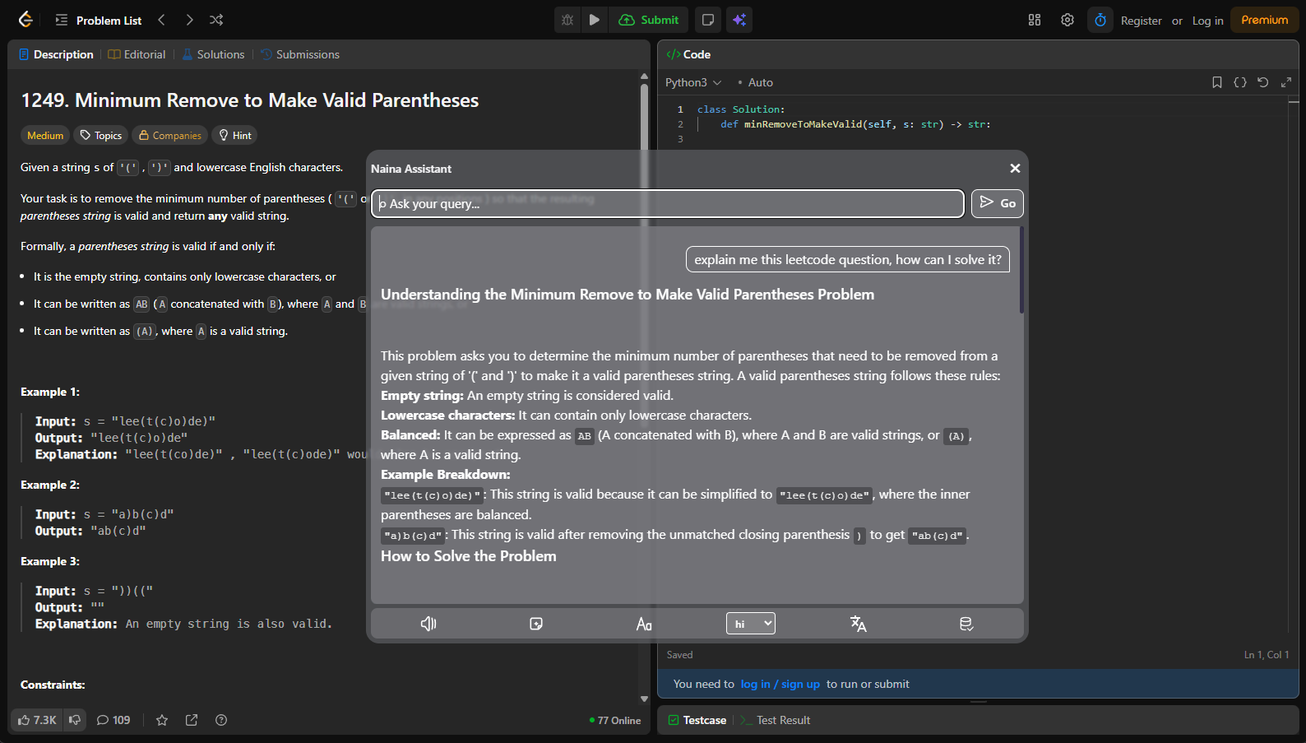Submit the solution
The image size is (1306, 743).
point(650,20)
